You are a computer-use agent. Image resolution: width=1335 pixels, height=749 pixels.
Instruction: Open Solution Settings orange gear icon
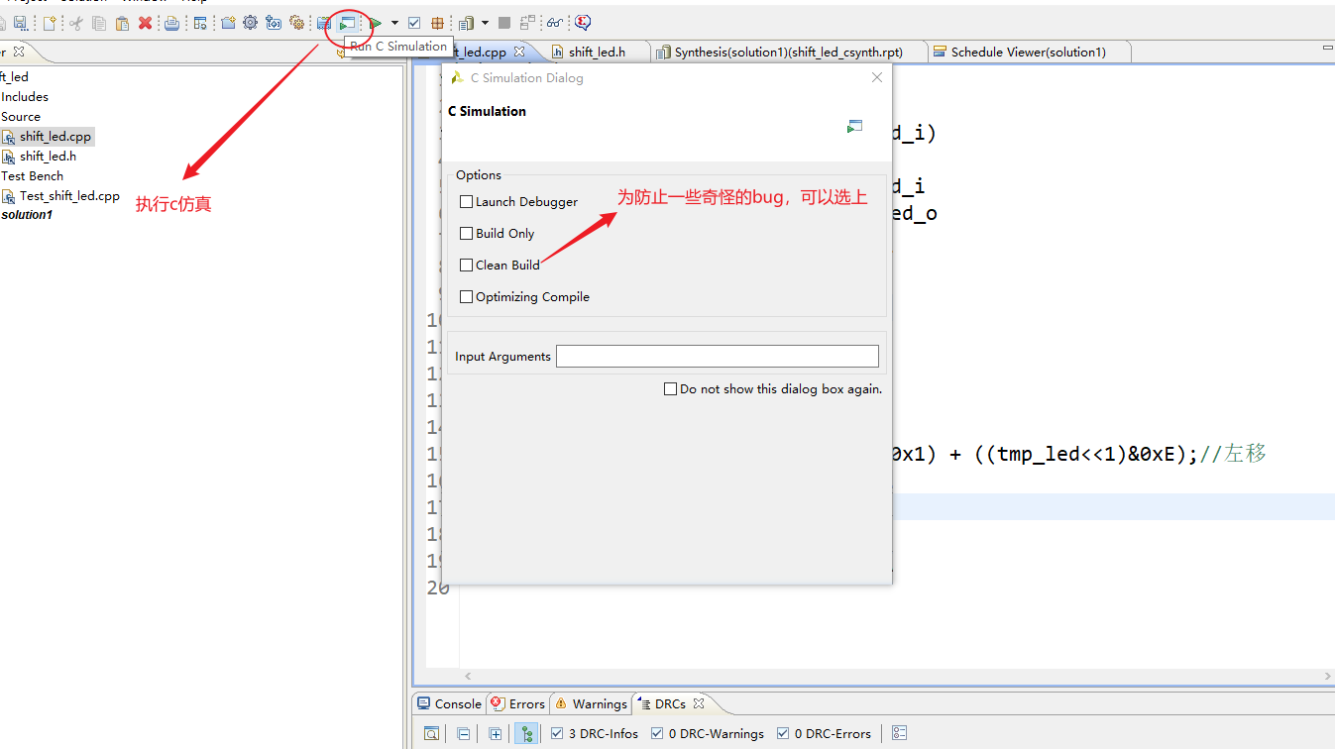point(296,22)
